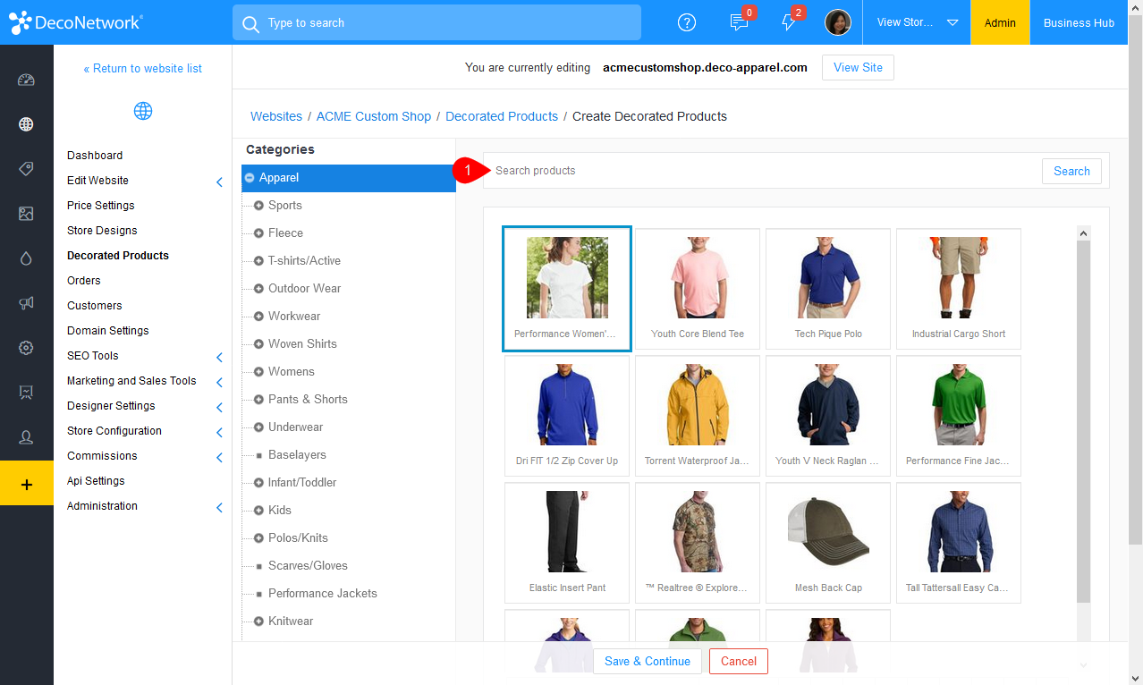Open the Return to website list link

[x=143, y=68]
